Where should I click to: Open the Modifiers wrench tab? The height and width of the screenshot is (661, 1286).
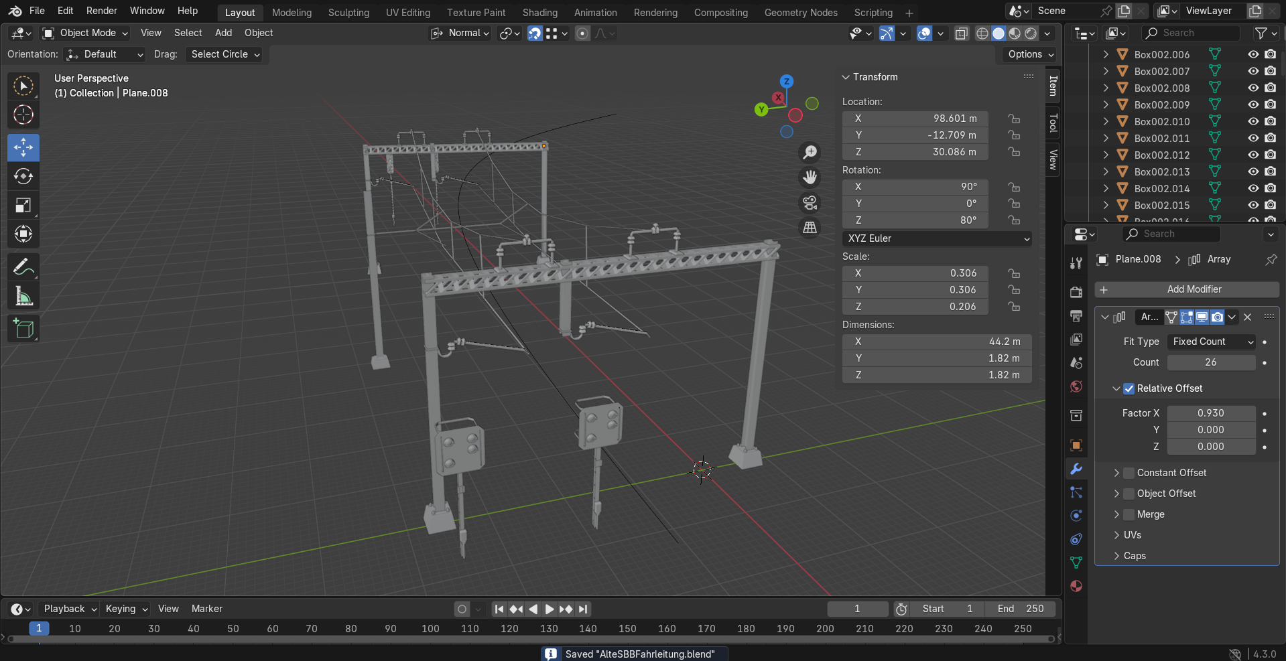pos(1076,469)
